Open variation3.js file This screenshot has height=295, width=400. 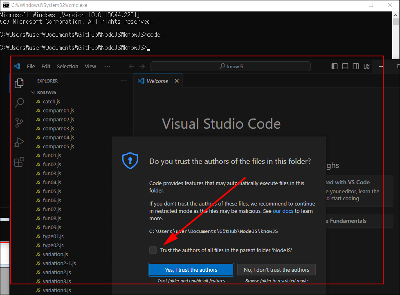pyautogui.click(x=56, y=281)
